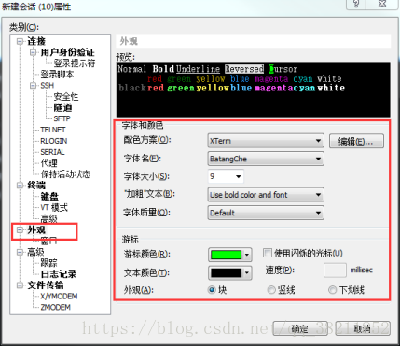
Task: Select 终端 in the category tree
Action: 36,186
